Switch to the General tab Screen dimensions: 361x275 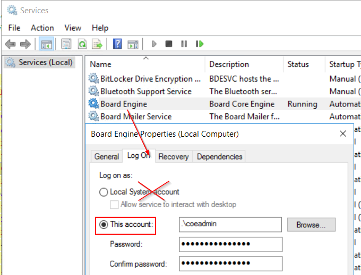pos(107,156)
